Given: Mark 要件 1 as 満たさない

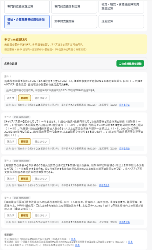Looking at the screenshot, I should click(x=41, y=98).
